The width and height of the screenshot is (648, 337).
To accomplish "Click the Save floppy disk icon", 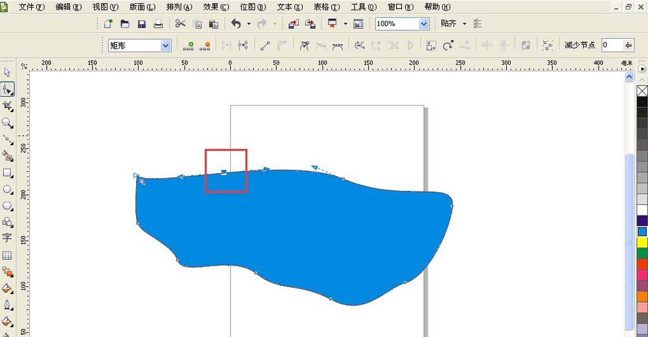I will click(142, 23).
